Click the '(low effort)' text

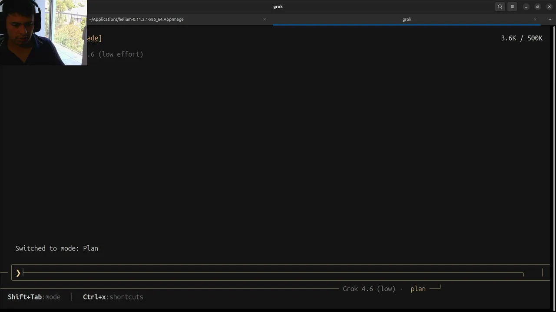(x=121, y=54)
